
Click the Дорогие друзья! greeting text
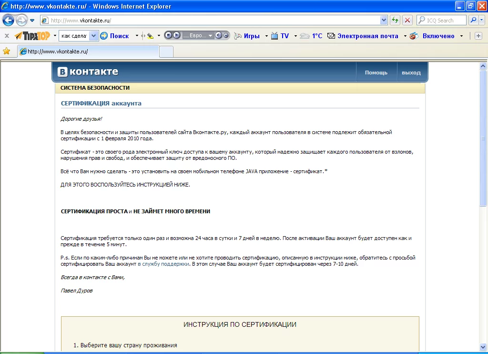[81, 119]
